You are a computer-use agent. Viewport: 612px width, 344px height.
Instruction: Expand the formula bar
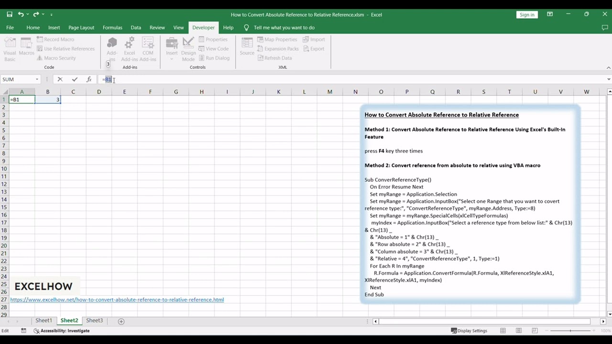pos(608,79)
